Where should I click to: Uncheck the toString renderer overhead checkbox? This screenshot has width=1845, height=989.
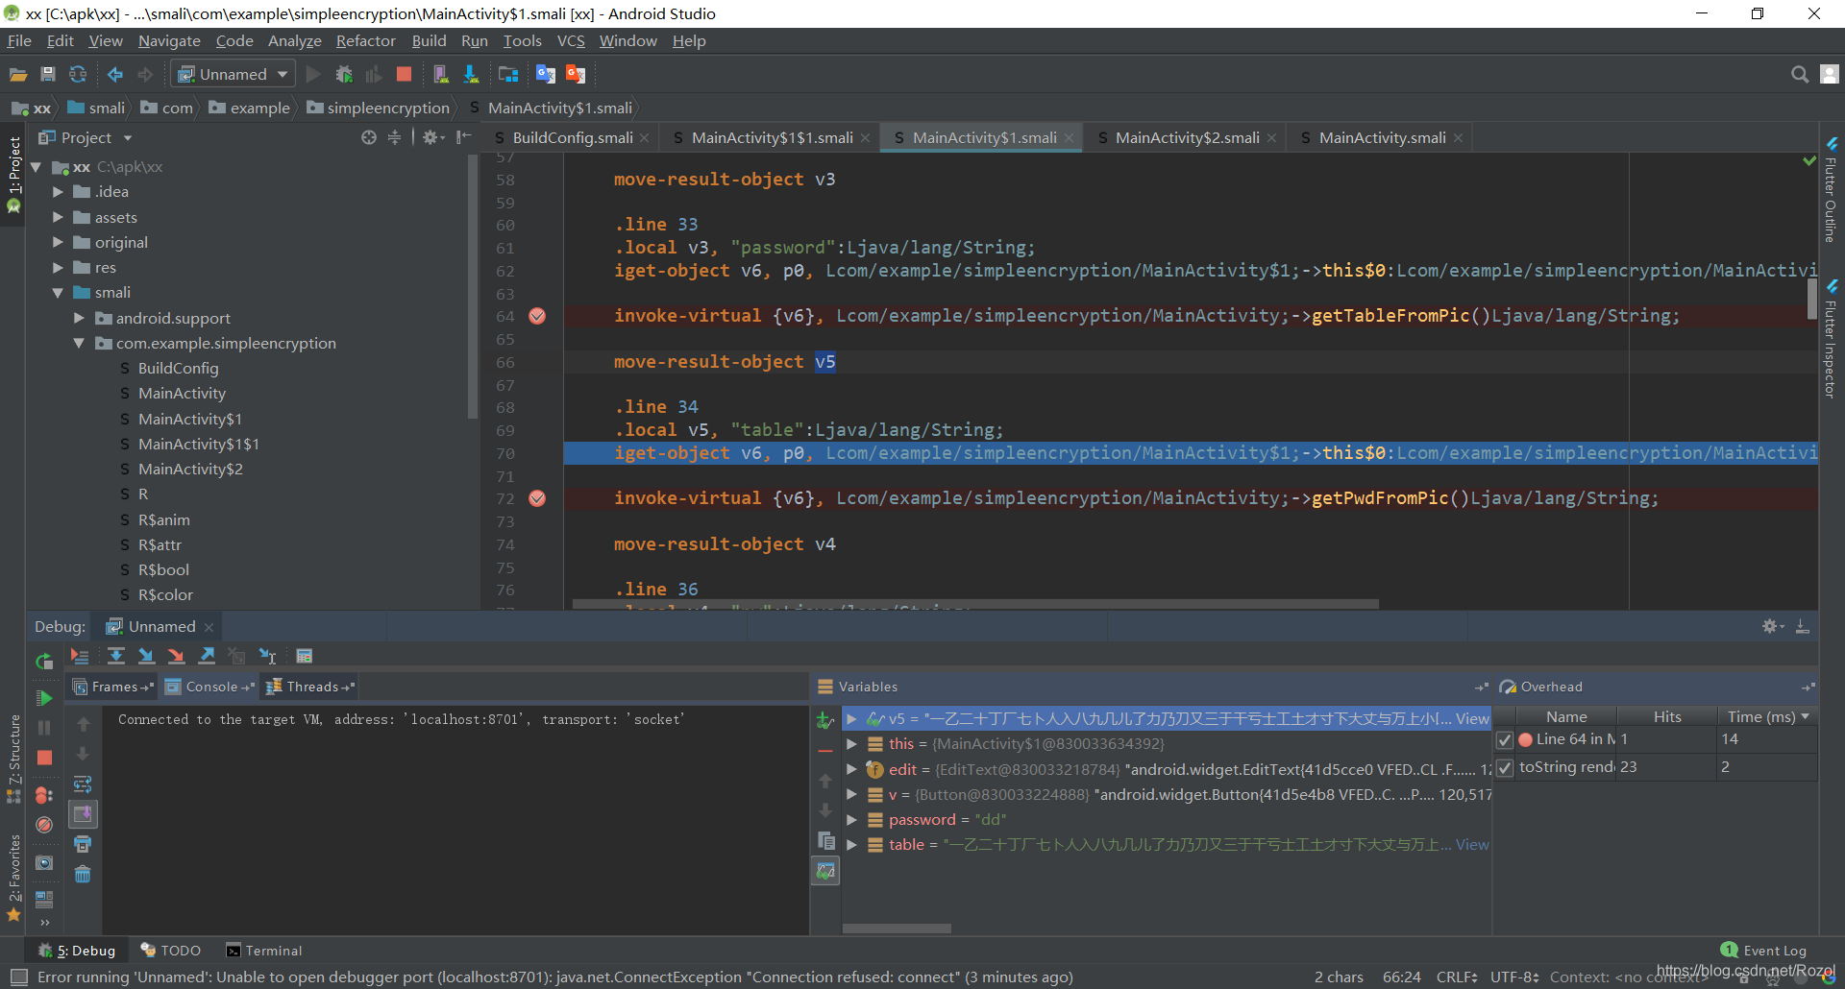click(x=1505, y=768)
